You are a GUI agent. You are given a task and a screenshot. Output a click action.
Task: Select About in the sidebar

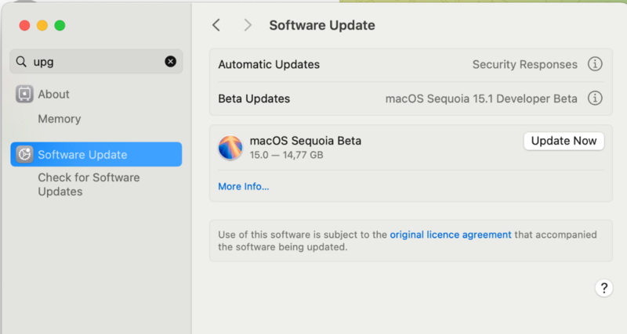tap(53, 94)
